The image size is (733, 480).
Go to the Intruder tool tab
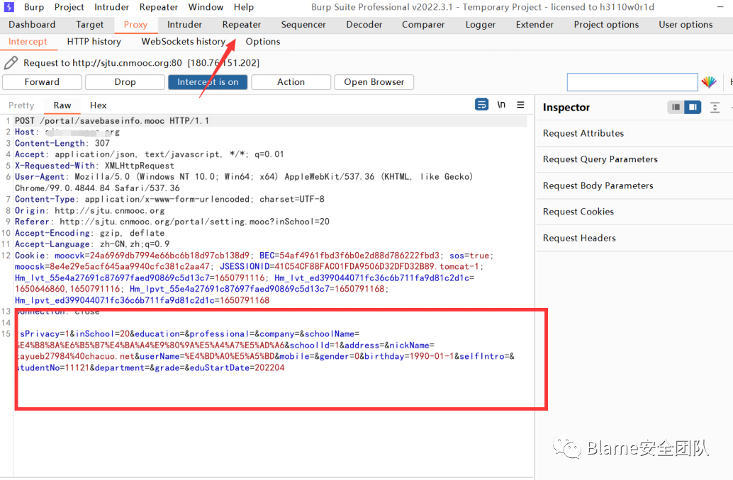pos(184,24)
